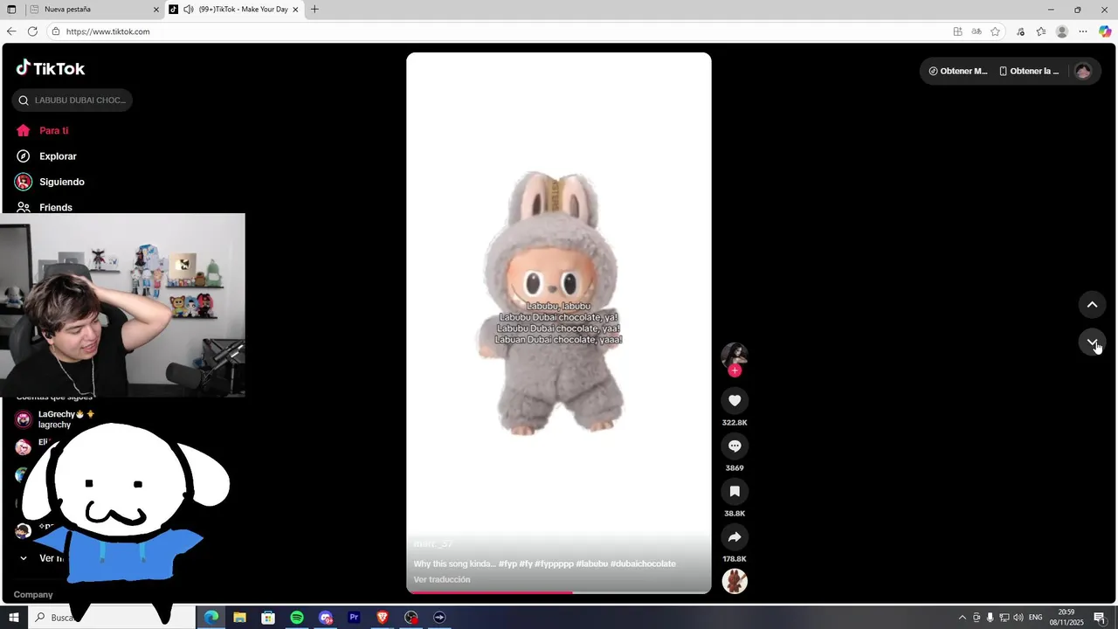Follow the creator with the red plus badge
This screenshot has height=629, width=1118.
pos(735,370)
